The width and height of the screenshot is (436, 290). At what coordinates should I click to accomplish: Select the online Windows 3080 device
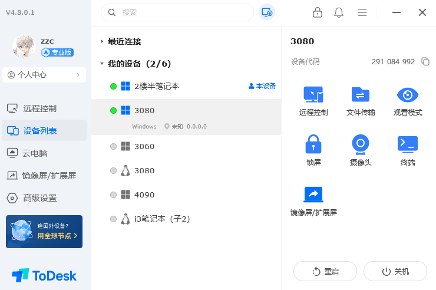point(186,117)
